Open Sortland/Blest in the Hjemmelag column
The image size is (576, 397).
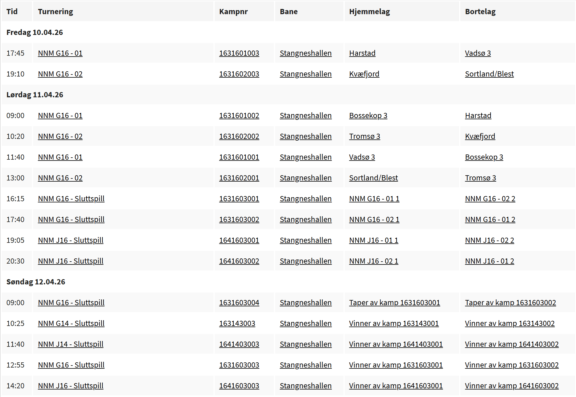coord(373,178)
